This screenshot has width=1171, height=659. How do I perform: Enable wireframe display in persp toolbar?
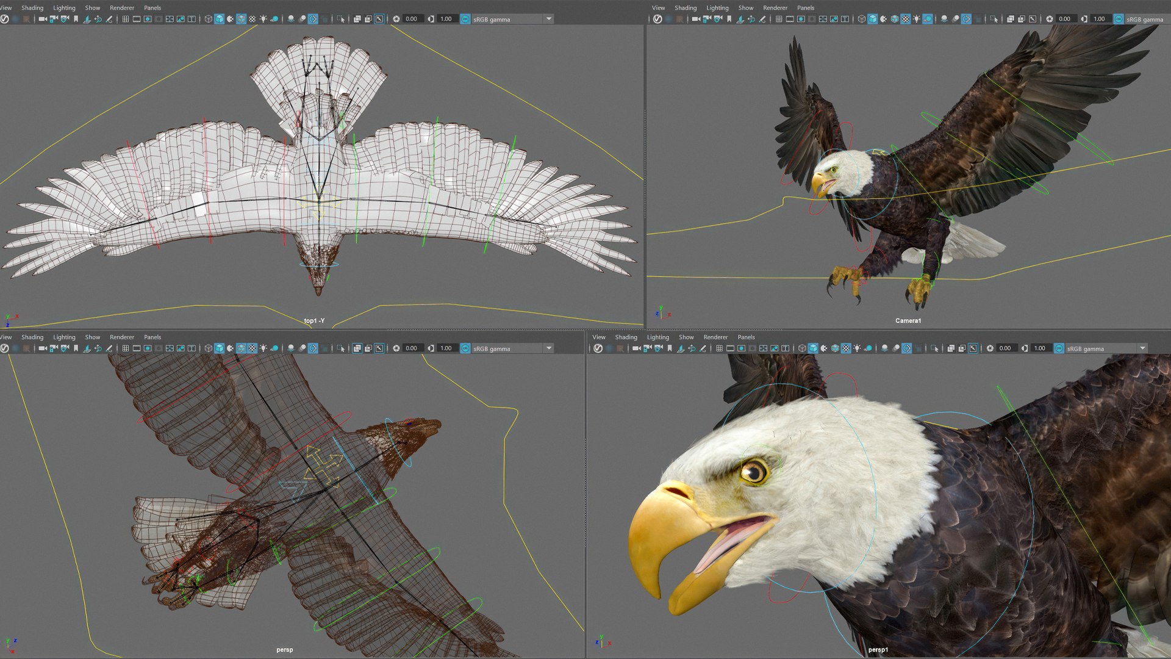tap(208, 348)
